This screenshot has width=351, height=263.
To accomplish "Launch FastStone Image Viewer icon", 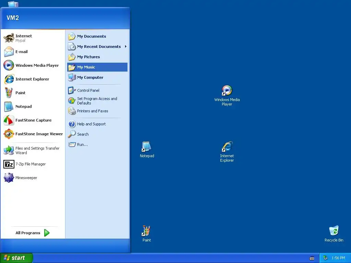I will pos(9,134).
